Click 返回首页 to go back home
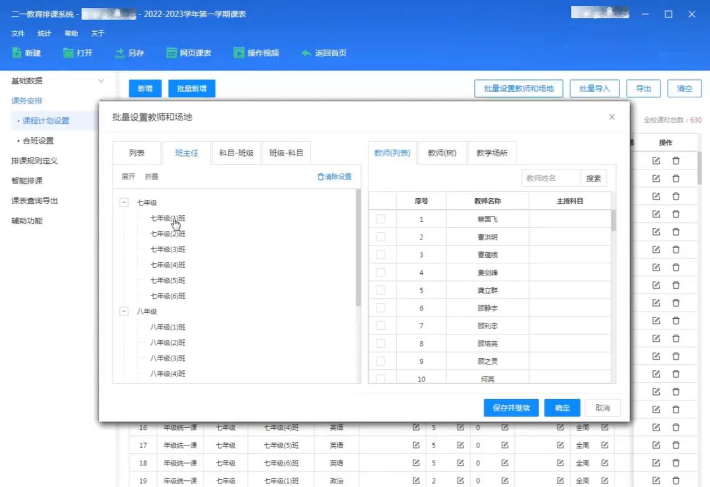 [x=324, y=53]
